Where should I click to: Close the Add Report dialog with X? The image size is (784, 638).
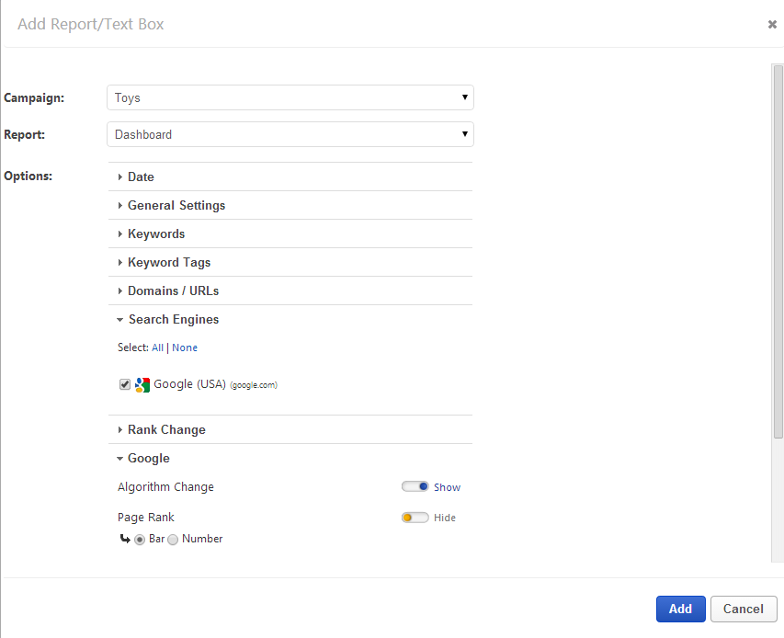(x=772, y=25)
